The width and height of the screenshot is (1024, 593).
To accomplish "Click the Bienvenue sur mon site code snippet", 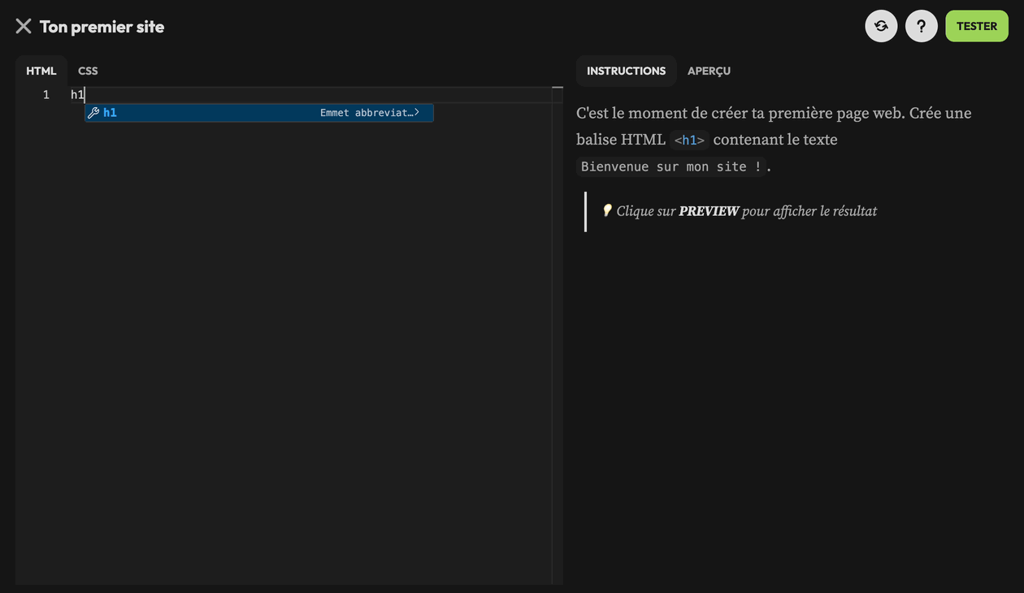I will [x=671, y=167].
